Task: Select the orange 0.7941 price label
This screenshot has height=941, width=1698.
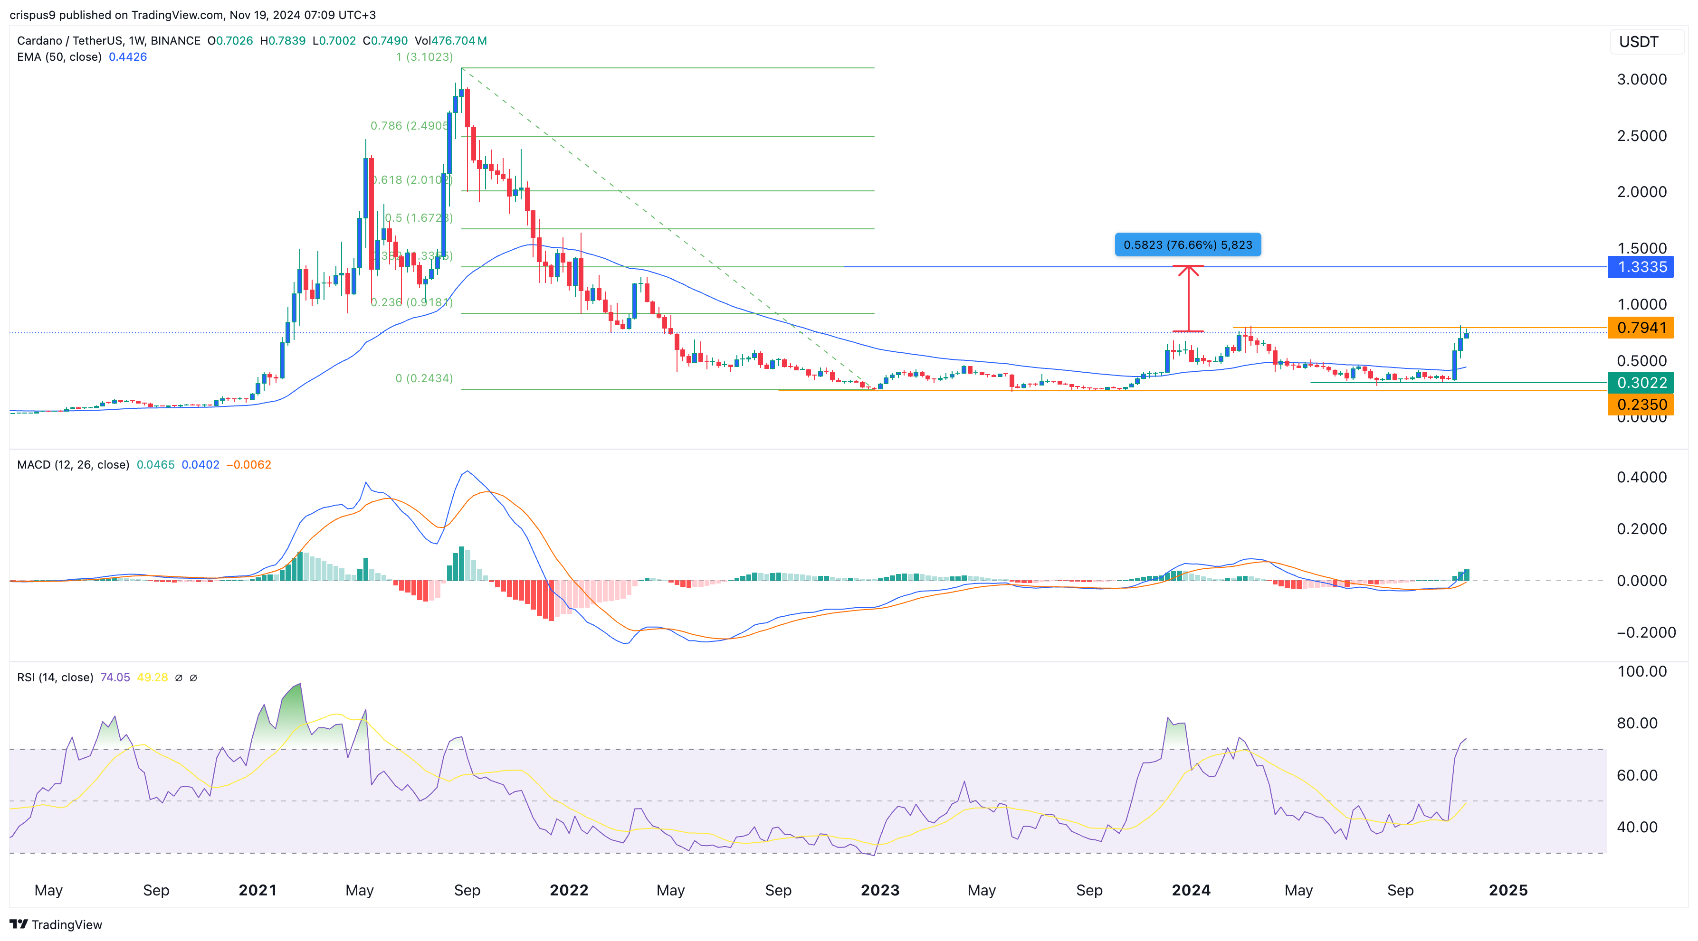Action: (1641, 327)
